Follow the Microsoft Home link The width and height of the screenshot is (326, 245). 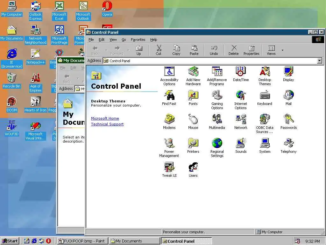tap(105, 118)
